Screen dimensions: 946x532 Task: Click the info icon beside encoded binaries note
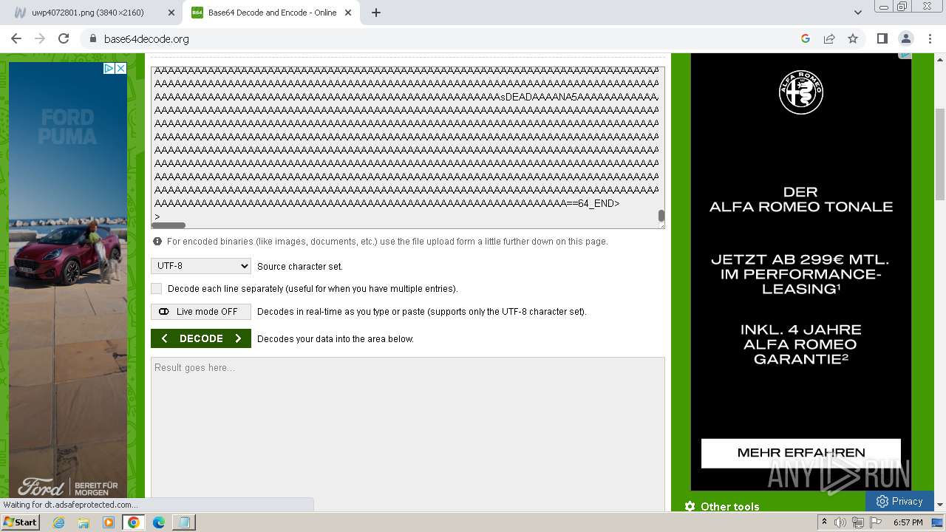pyautogui.click(x=157, y=242)
